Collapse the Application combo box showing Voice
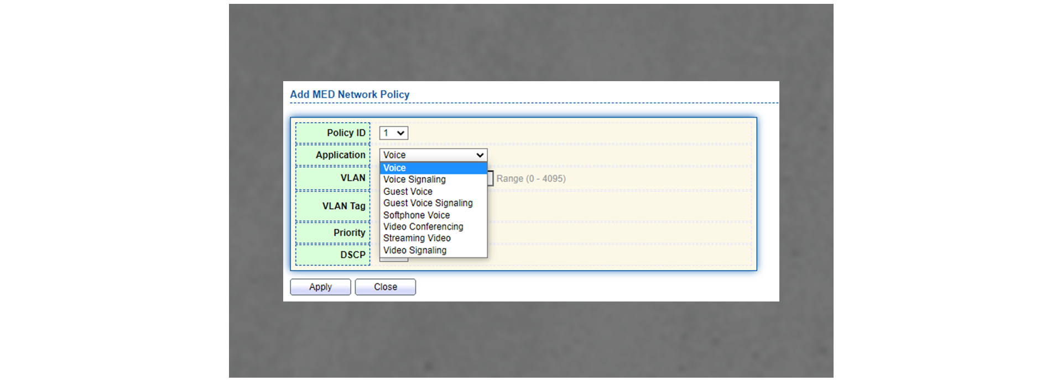 tap(433, 155)
